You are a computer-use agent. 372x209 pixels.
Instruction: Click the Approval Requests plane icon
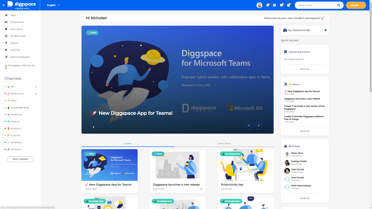click(6, 57)
